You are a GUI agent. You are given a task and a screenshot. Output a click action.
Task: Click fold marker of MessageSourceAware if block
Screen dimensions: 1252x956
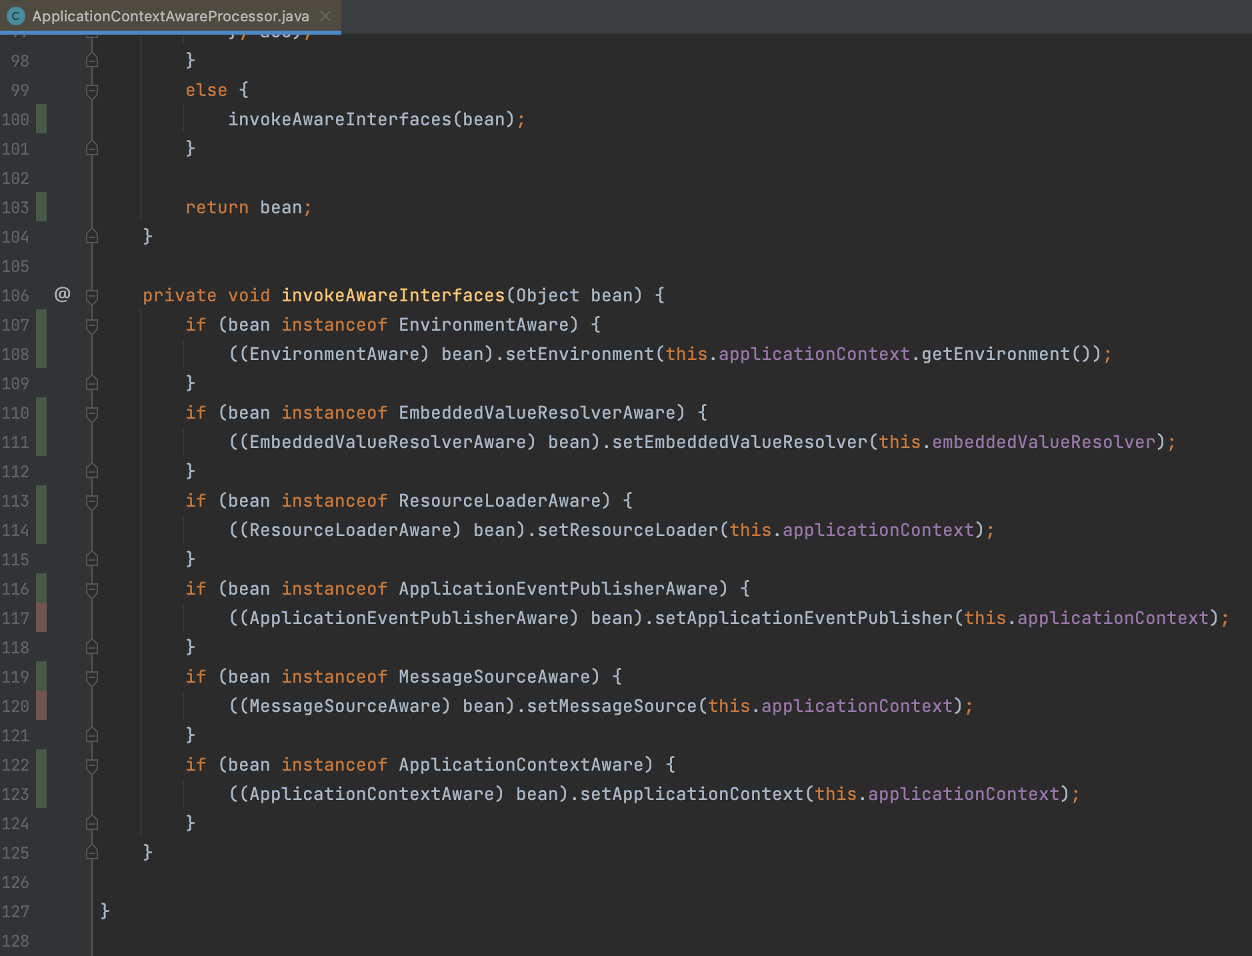[92, 677]
